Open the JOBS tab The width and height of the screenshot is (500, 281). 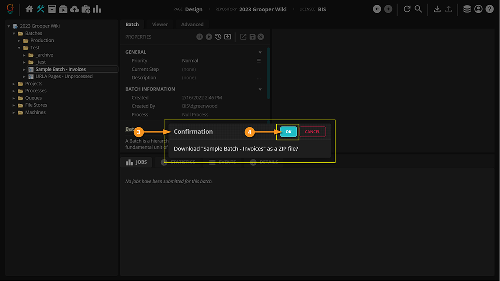137,162
